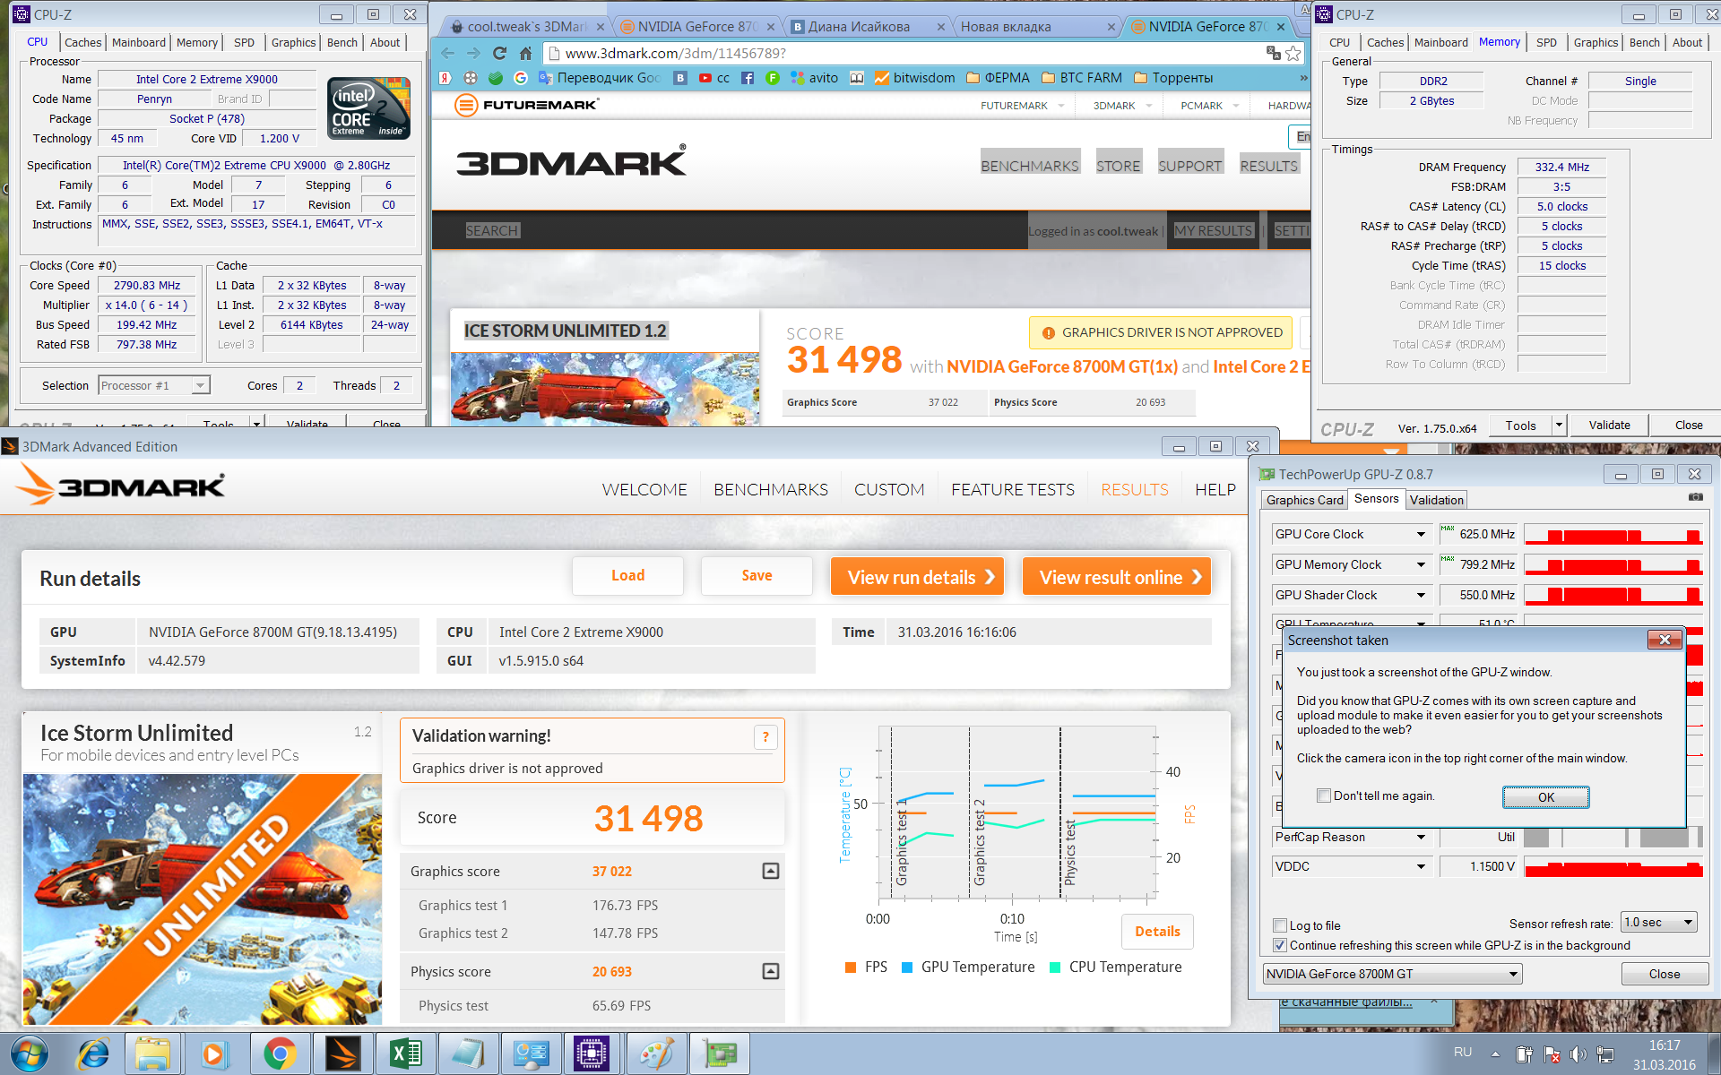Collapse the Graphics score section
The image size is (1721, 1075).
(x=770, y=871)
